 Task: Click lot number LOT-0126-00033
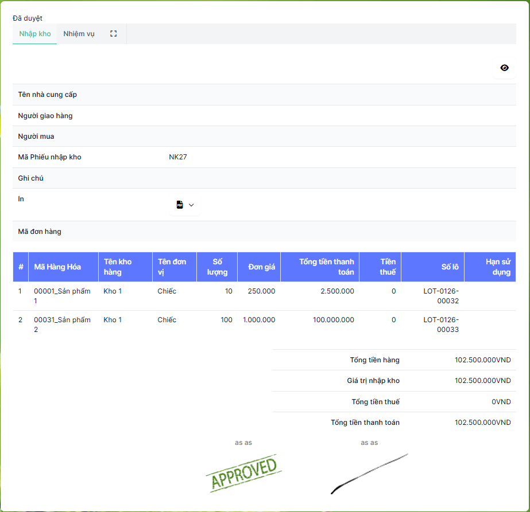[441, 325]
